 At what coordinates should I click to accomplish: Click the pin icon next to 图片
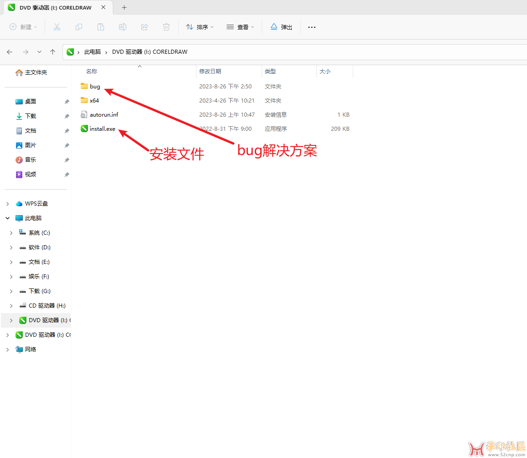tap(67, 145)
